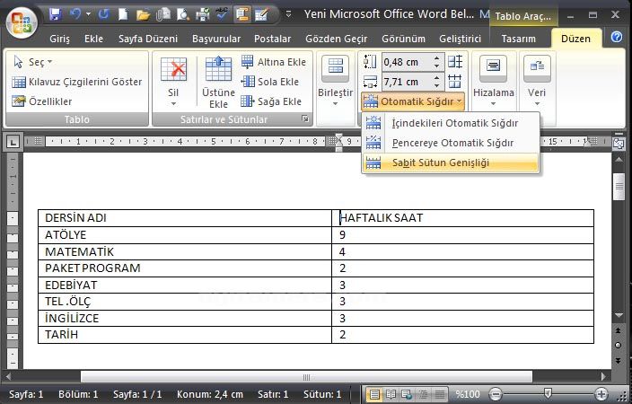Switch to the Görünüm tab
Image resolution: width=632 pixels, height=404 pixels.
click(x=403, y=39)
